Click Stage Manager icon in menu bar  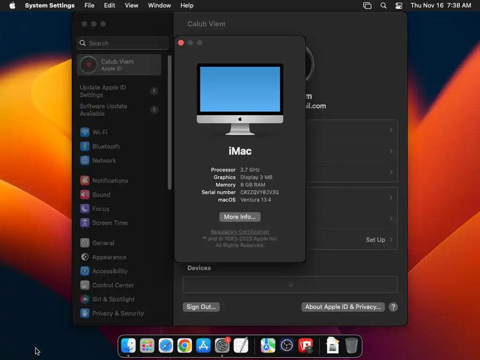pos(367,6)
